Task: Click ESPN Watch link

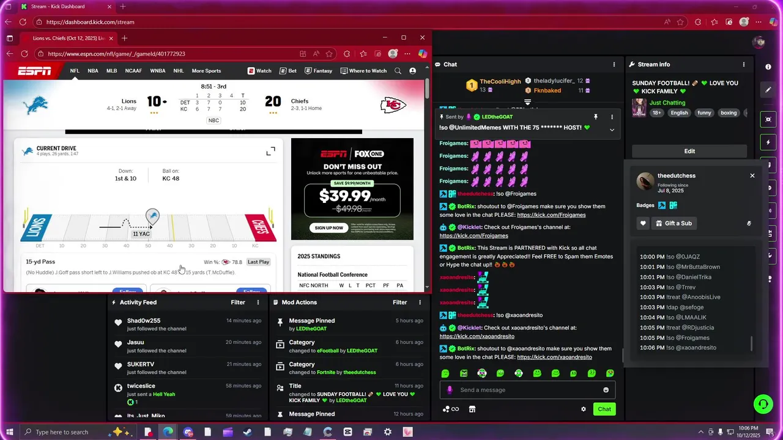Action: coord(259,71)
